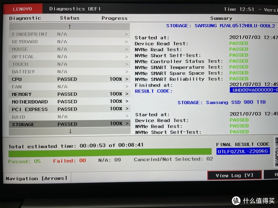Click the 'Failed: 00' counter
This screenshot has width=278, height=208.
[x=69, y=161]
